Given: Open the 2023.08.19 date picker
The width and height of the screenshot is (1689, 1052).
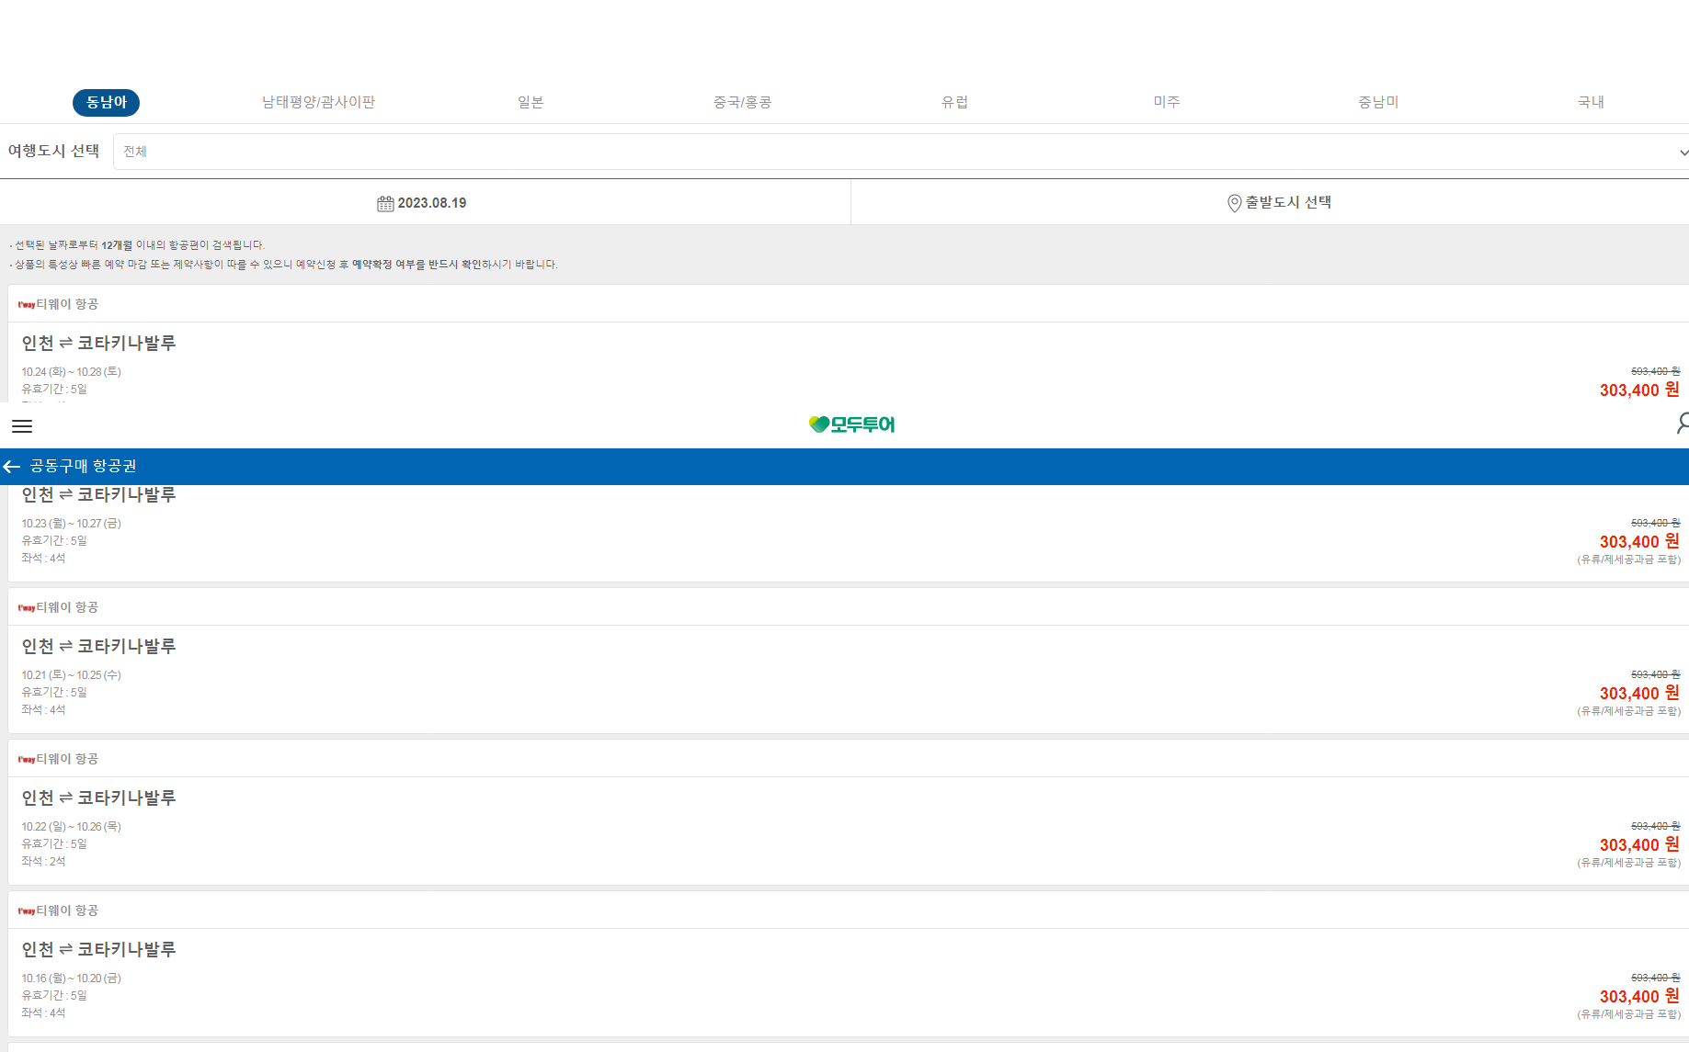Looking at the screenshot, I should [x=425, y=202].
